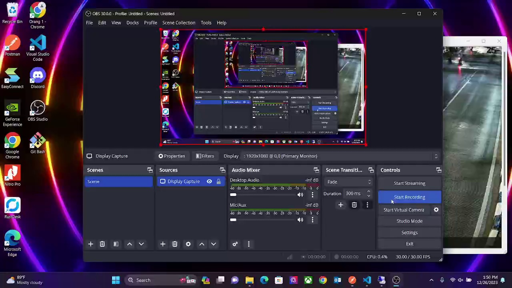Image resolution: width=512 pixels, height=288 pixels.
Task: Open Mic/Aux three-dot options menu
Action: pos(312,220)
